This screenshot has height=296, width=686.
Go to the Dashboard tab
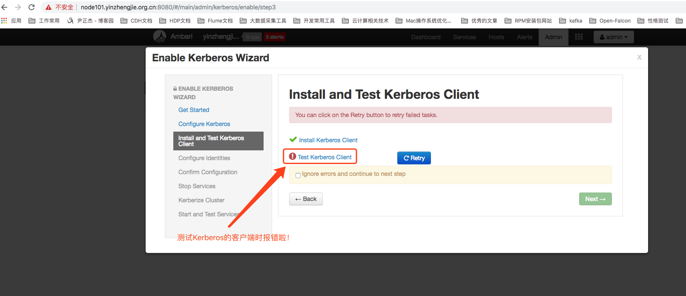(426, 37)
